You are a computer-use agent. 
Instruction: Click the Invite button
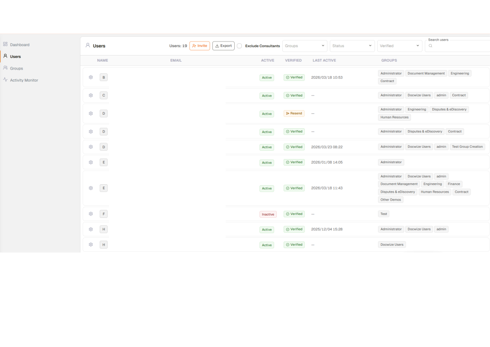(199, 46)
